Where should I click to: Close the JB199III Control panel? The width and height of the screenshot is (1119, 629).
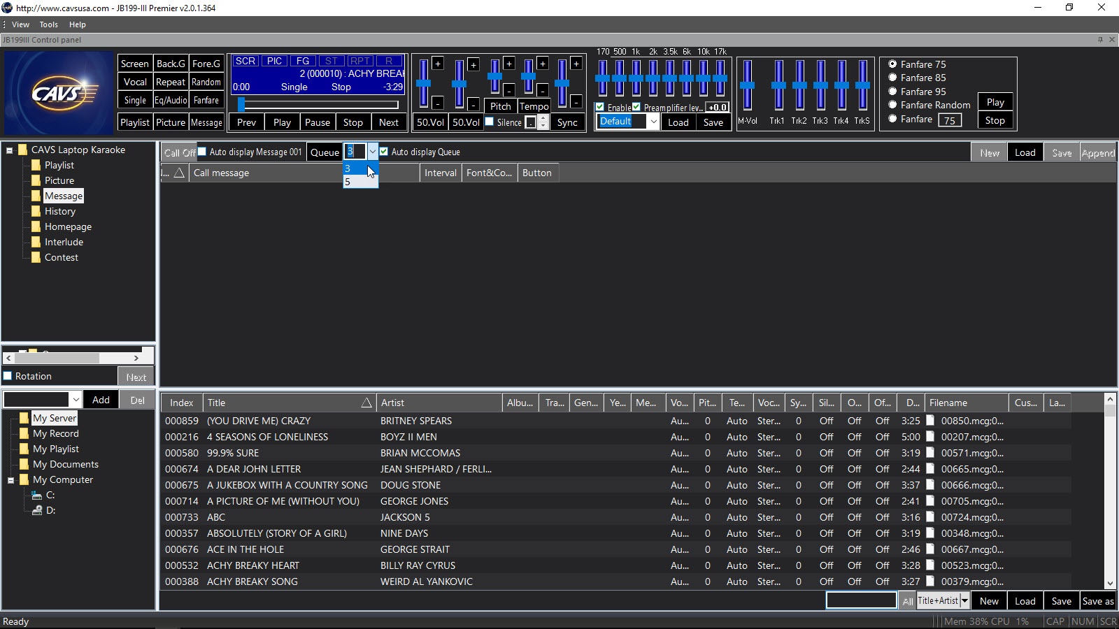[x=1112, y=40]
